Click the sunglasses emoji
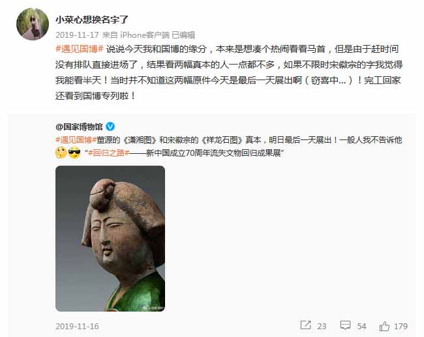Screen dimensions: 424x337 pos(74,153)
